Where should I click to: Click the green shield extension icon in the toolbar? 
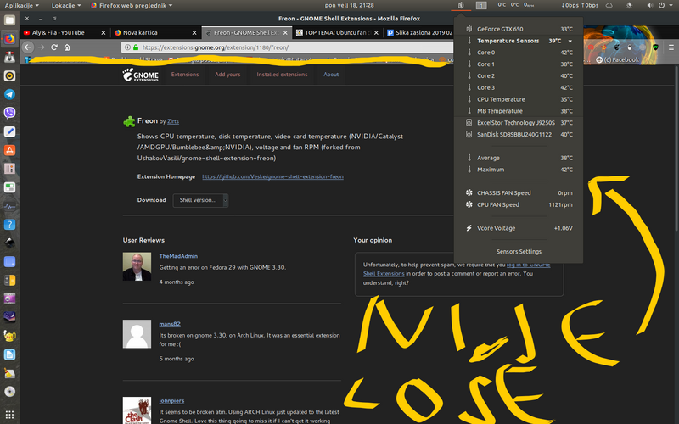[x=655, y=47]
